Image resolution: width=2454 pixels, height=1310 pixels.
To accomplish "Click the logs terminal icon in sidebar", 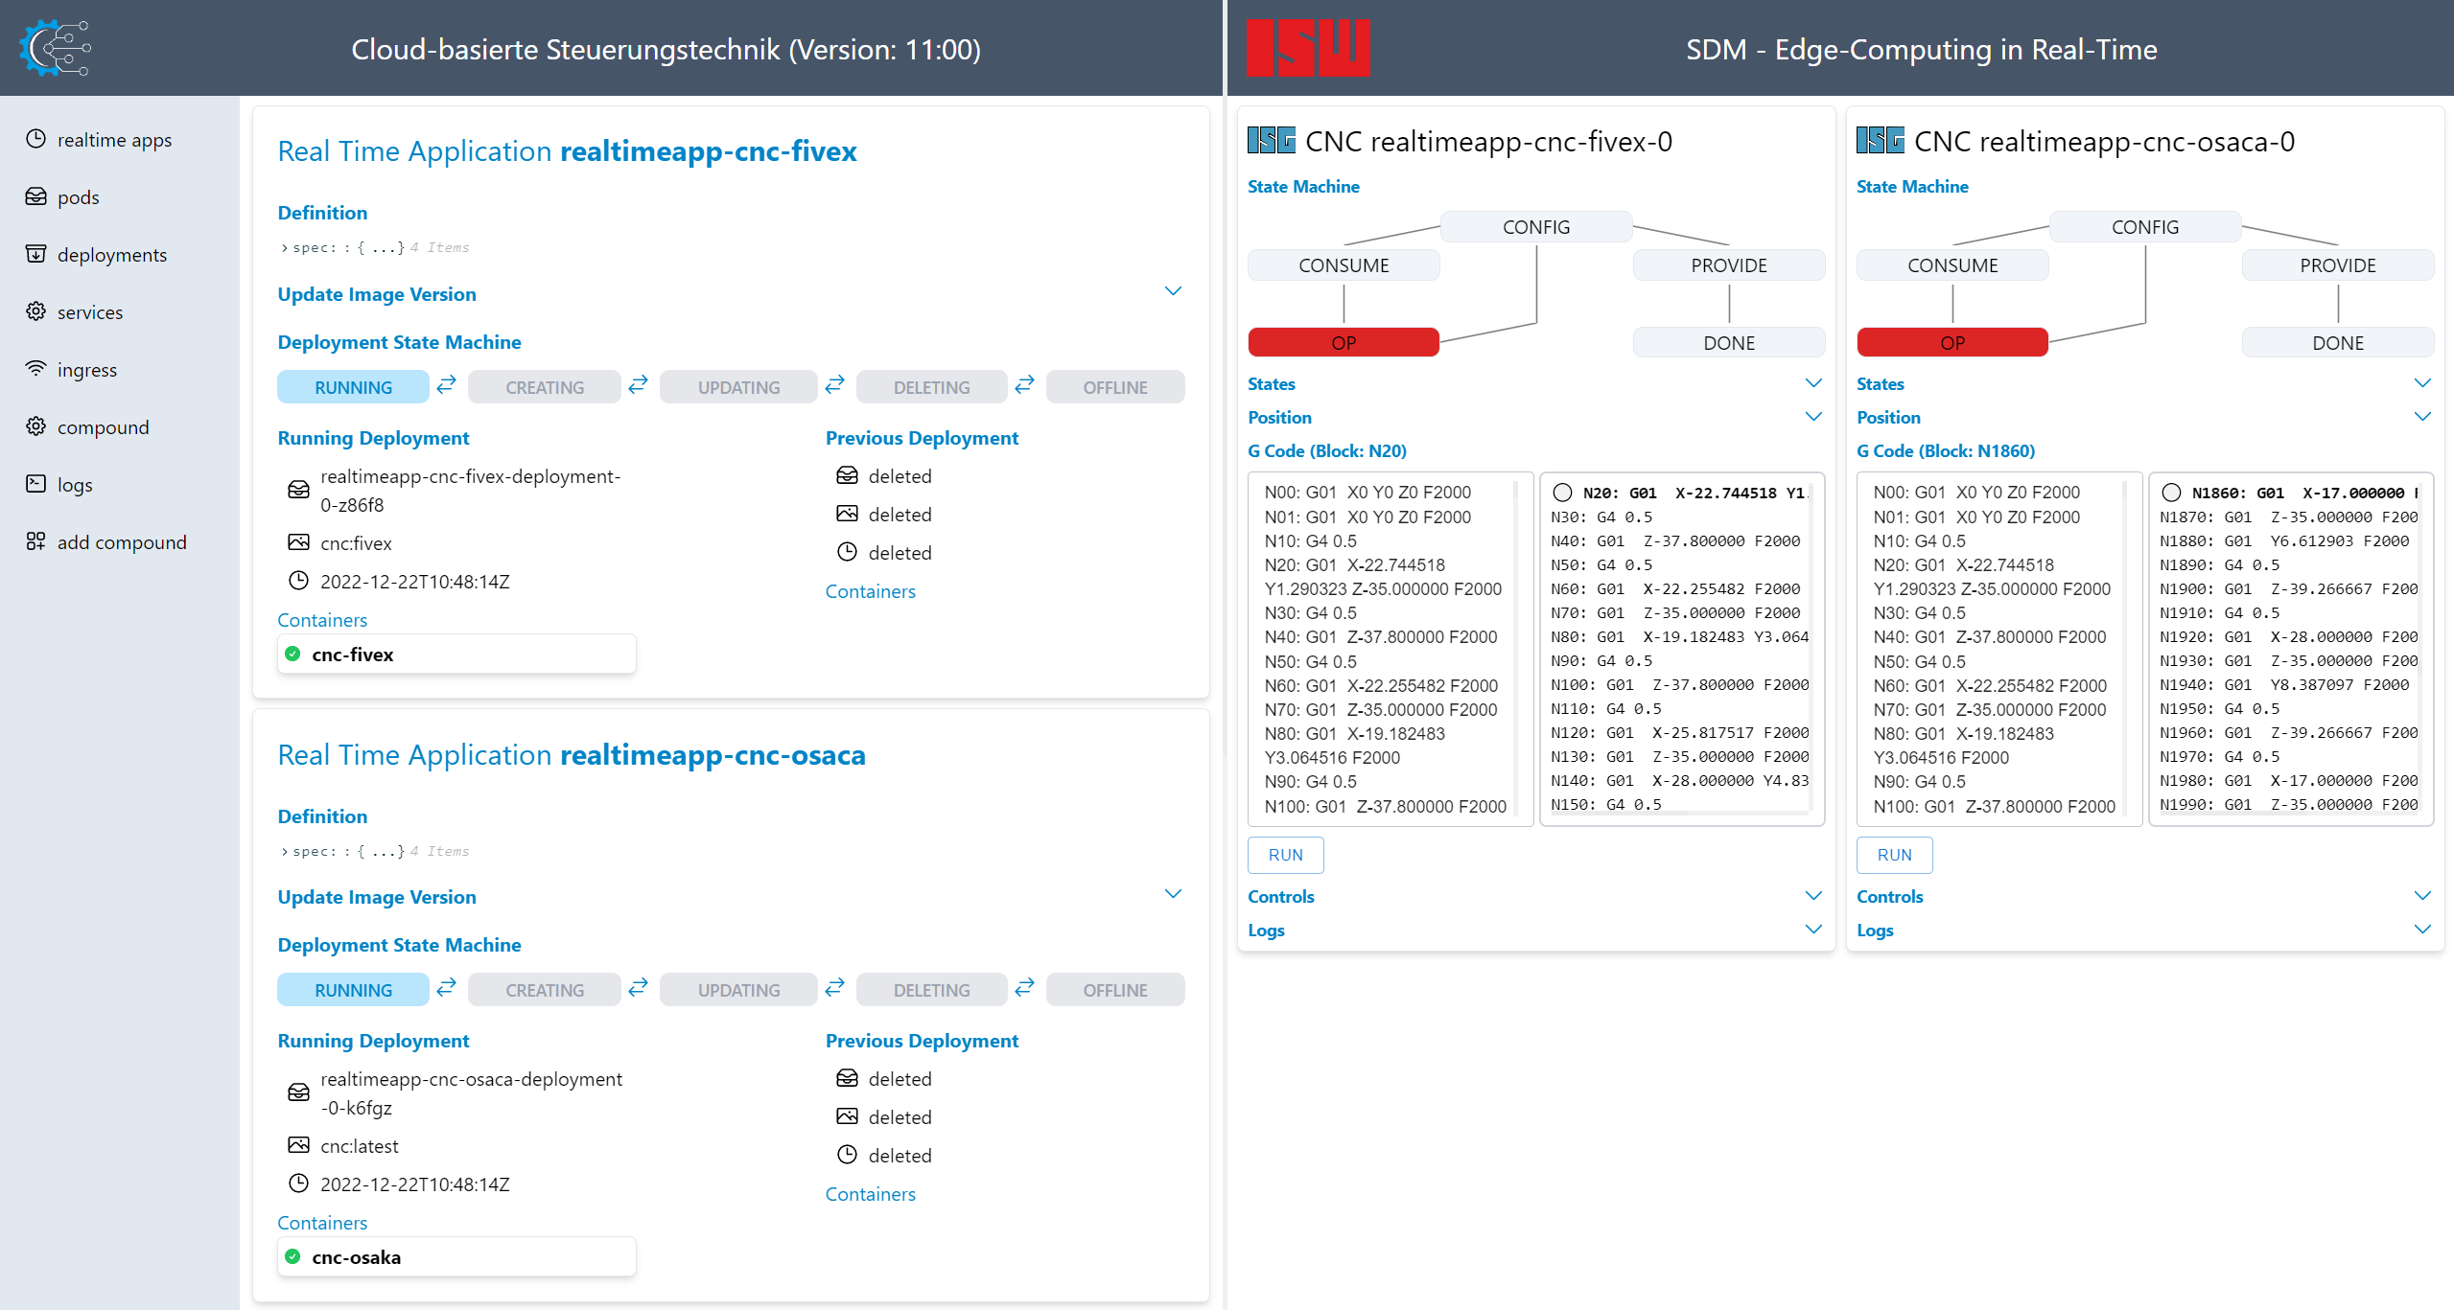I will click(35, 484).
